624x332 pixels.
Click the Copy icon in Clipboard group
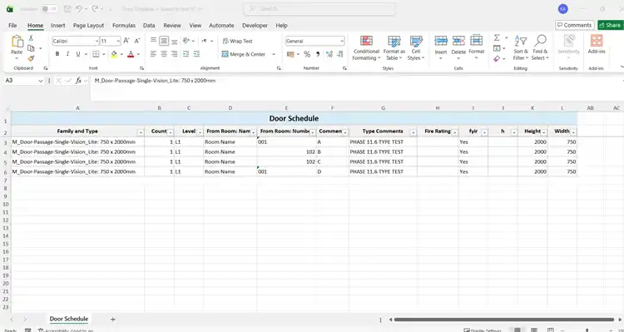coord(31,48)
